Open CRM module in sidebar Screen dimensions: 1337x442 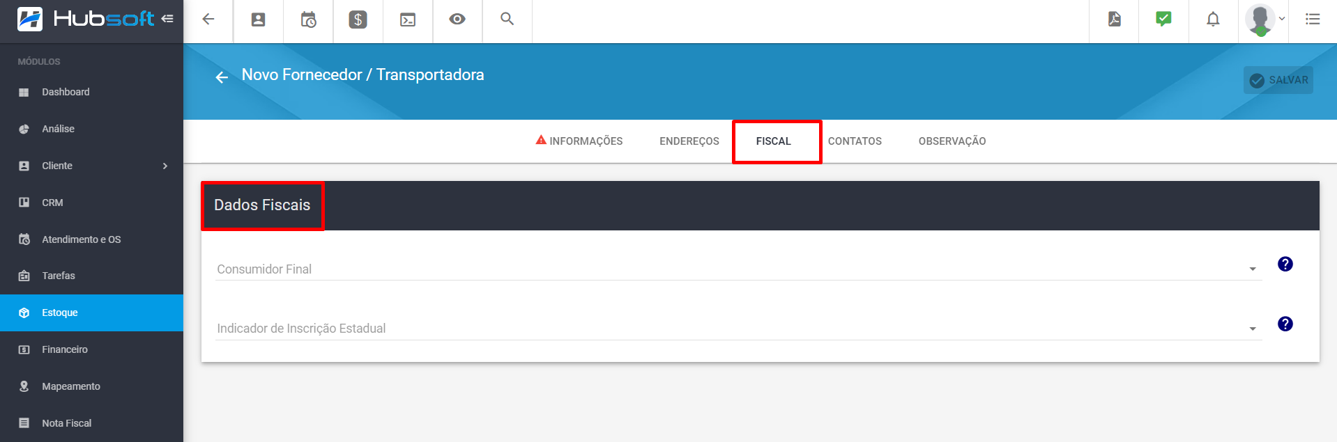click(x=91, y=203)
